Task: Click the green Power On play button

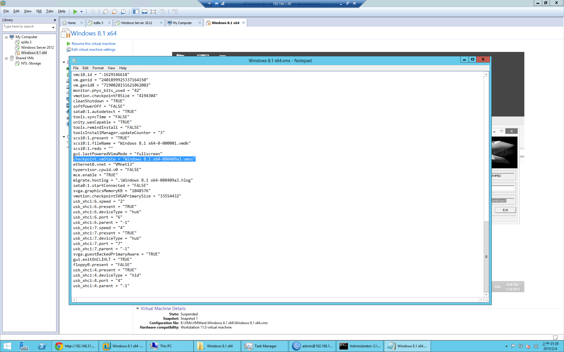Action: click(75, 12)
